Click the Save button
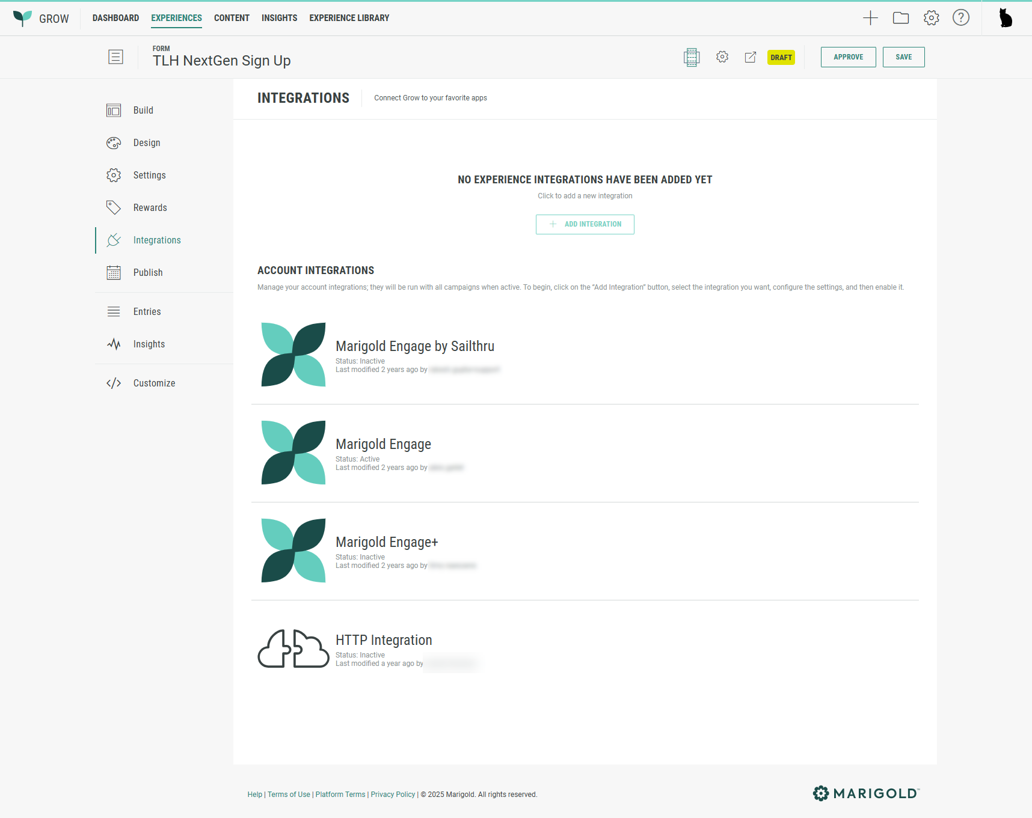The height and width of the screenshot is (818, 1032). tap(903, 57)
